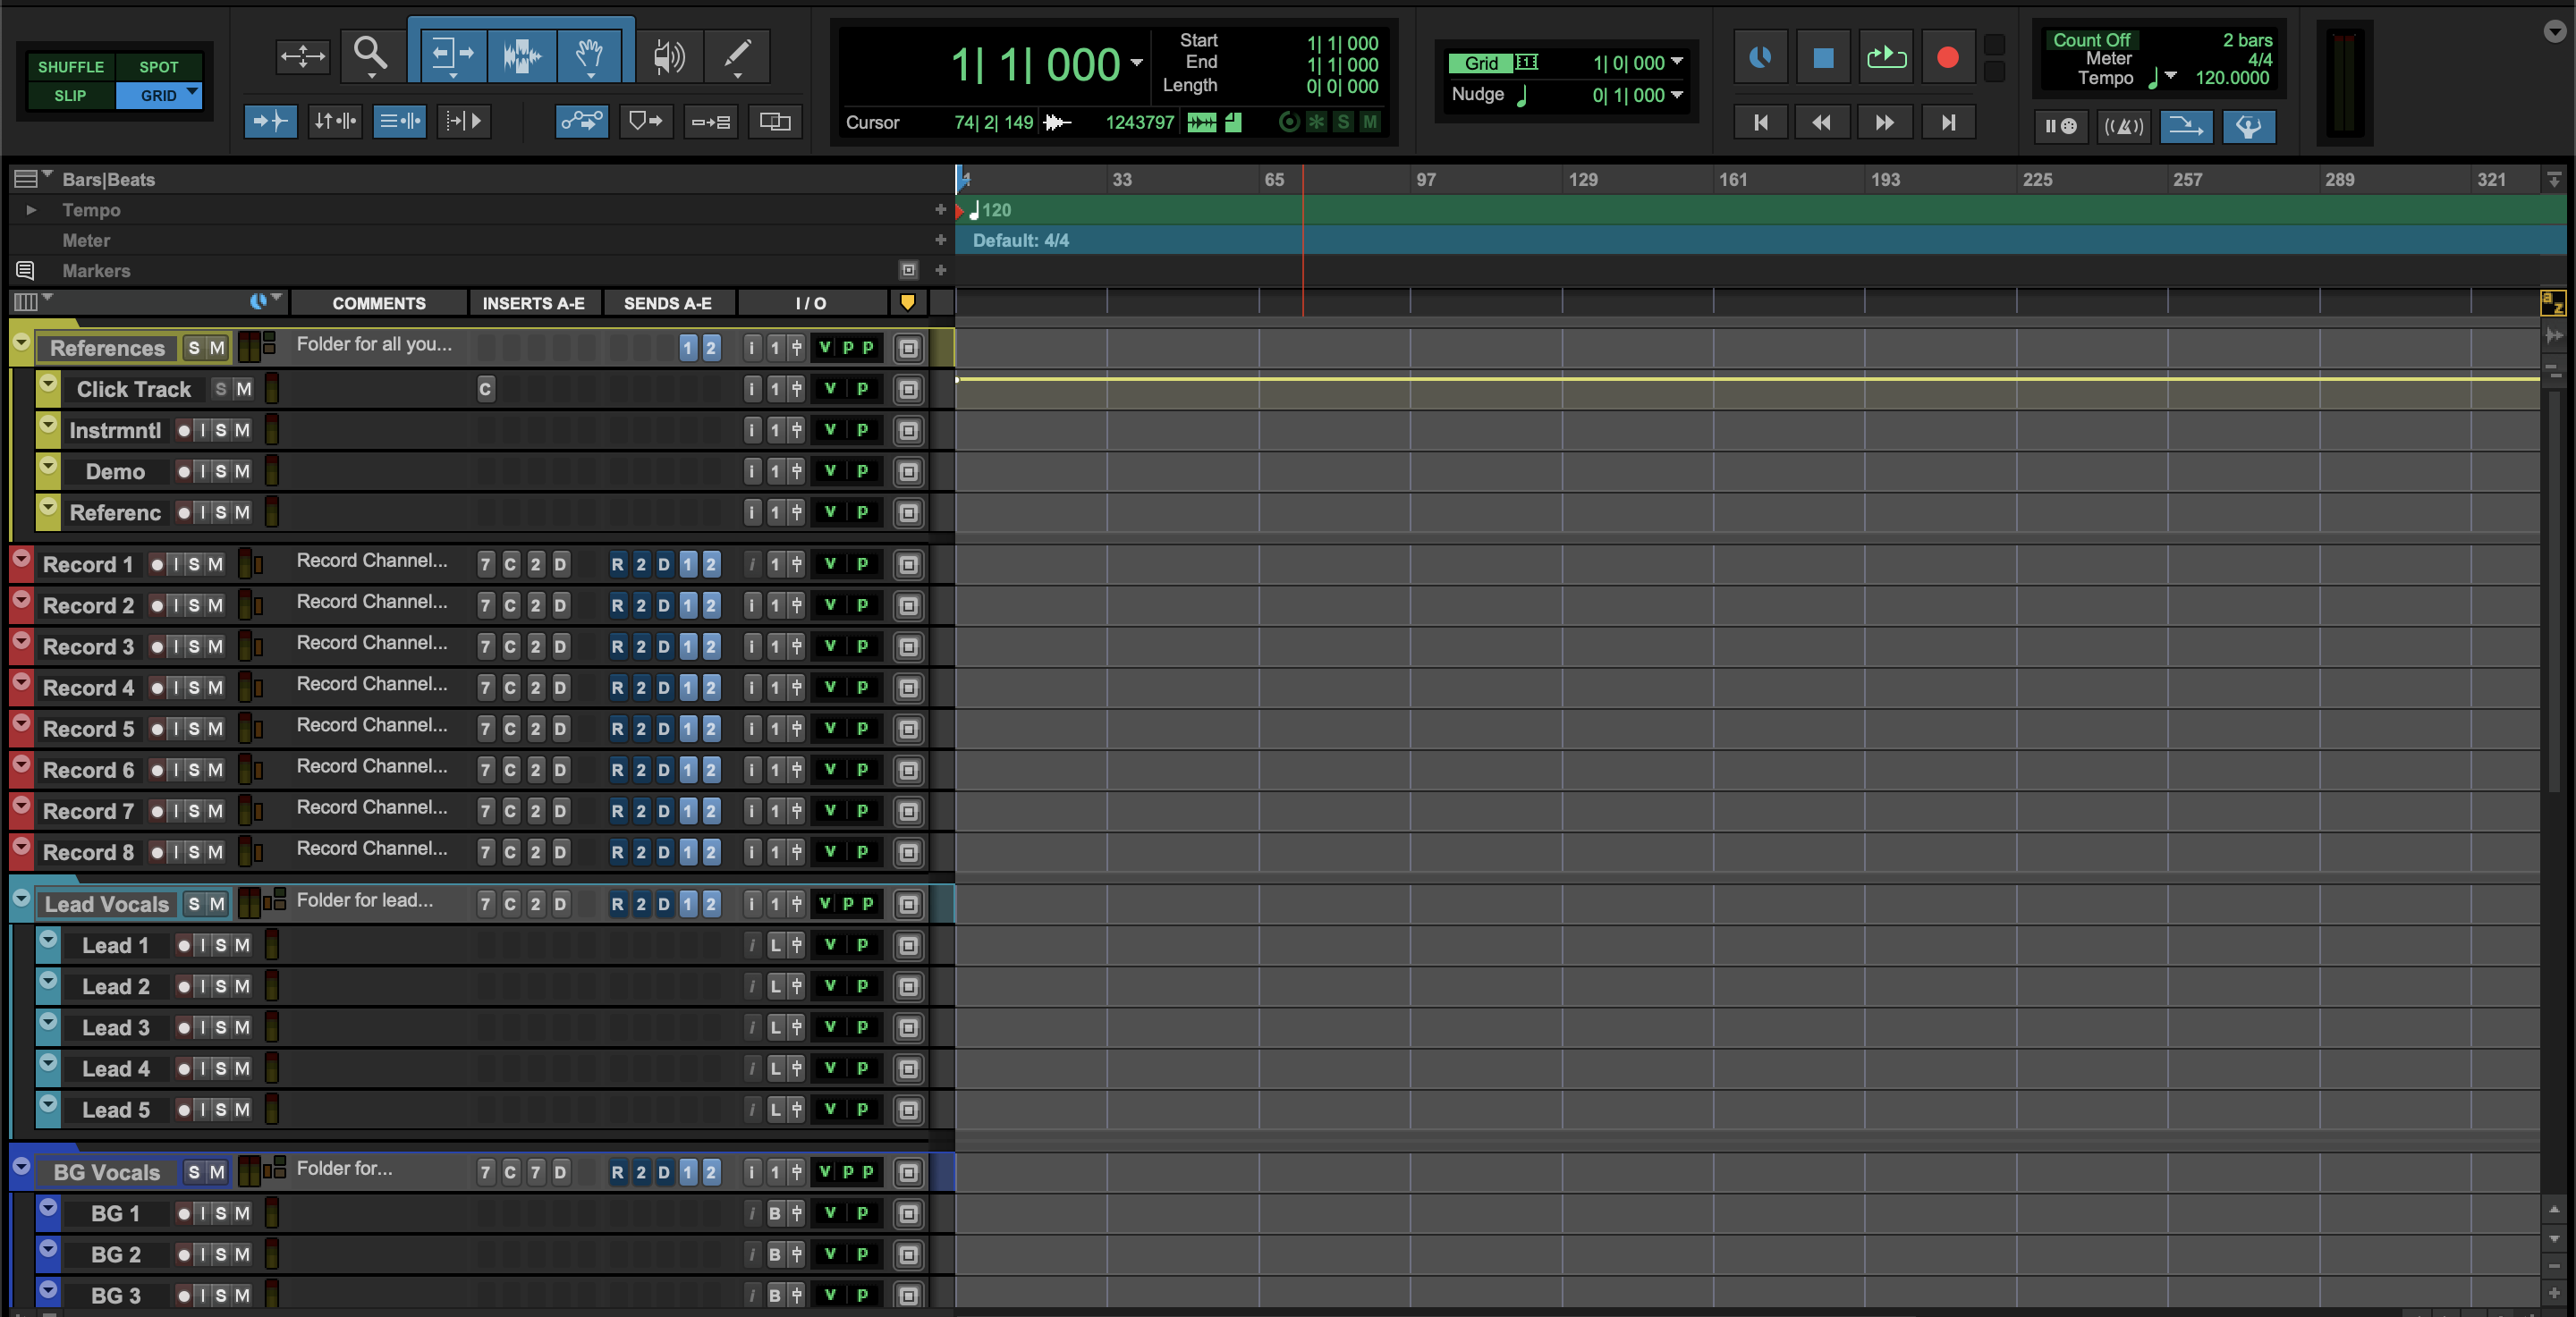Mute the BG Vocals folder
The height and width of the screenshot is (1317, 2576).
[217, 1172]
